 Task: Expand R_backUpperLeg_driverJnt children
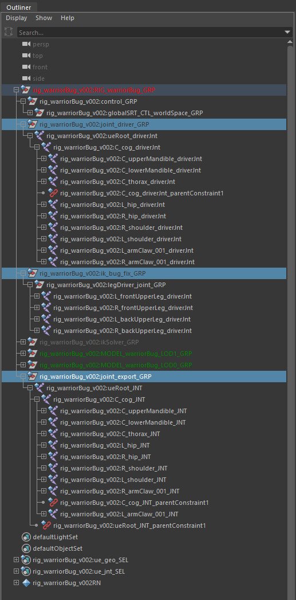pyautogui.click(x=37, y=331)
